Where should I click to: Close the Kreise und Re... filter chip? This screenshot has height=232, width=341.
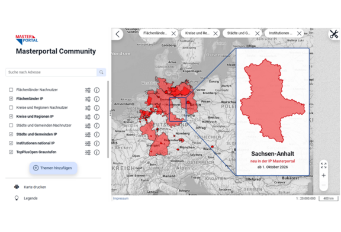(215, 33)
